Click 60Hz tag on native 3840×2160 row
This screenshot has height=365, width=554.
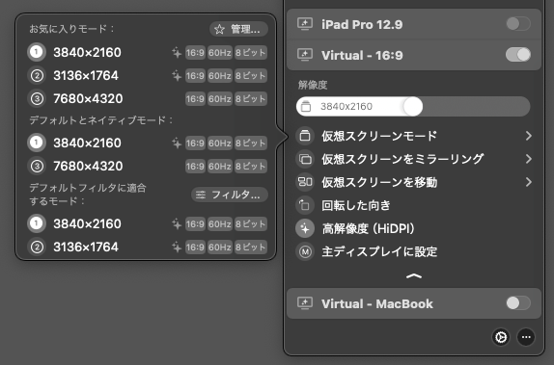pyautogui.click(x=220, y=143)
